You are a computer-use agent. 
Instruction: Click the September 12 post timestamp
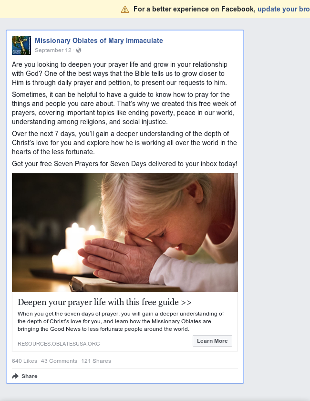click(x=53, y=50)
